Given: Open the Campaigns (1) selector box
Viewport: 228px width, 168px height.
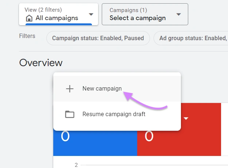Looking at the screenshot, I should point(145,14).
